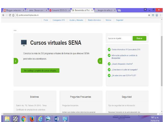
Task: Click the 'Cursos virtuales SENA' heading
Action: (x=56, y=43)
